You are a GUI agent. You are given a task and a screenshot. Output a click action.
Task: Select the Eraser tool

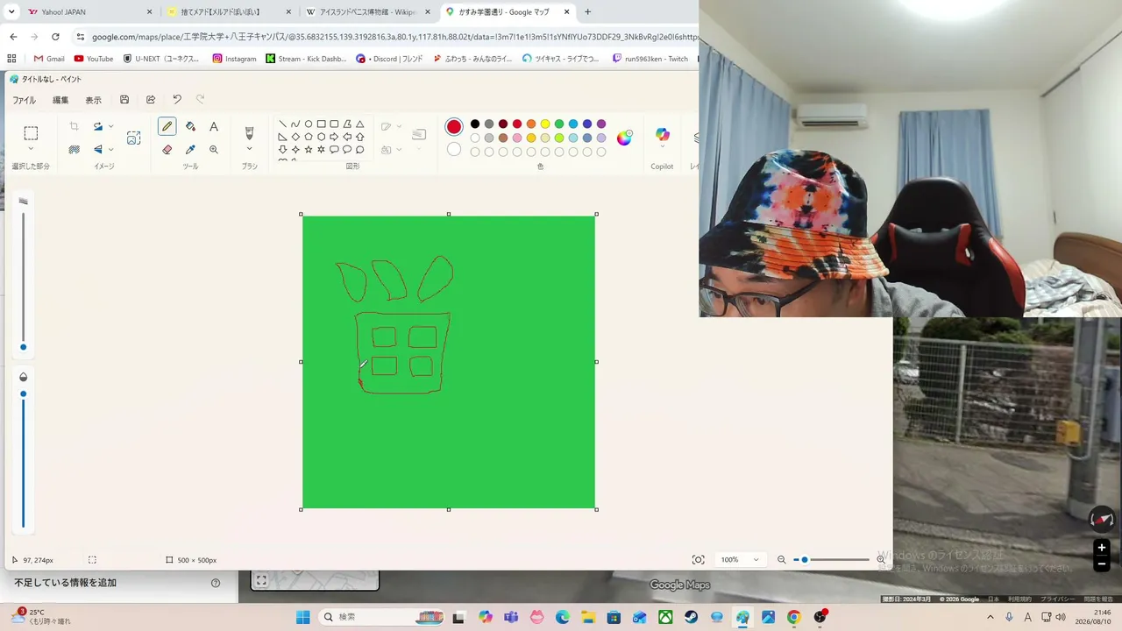(x=167, y=150)
